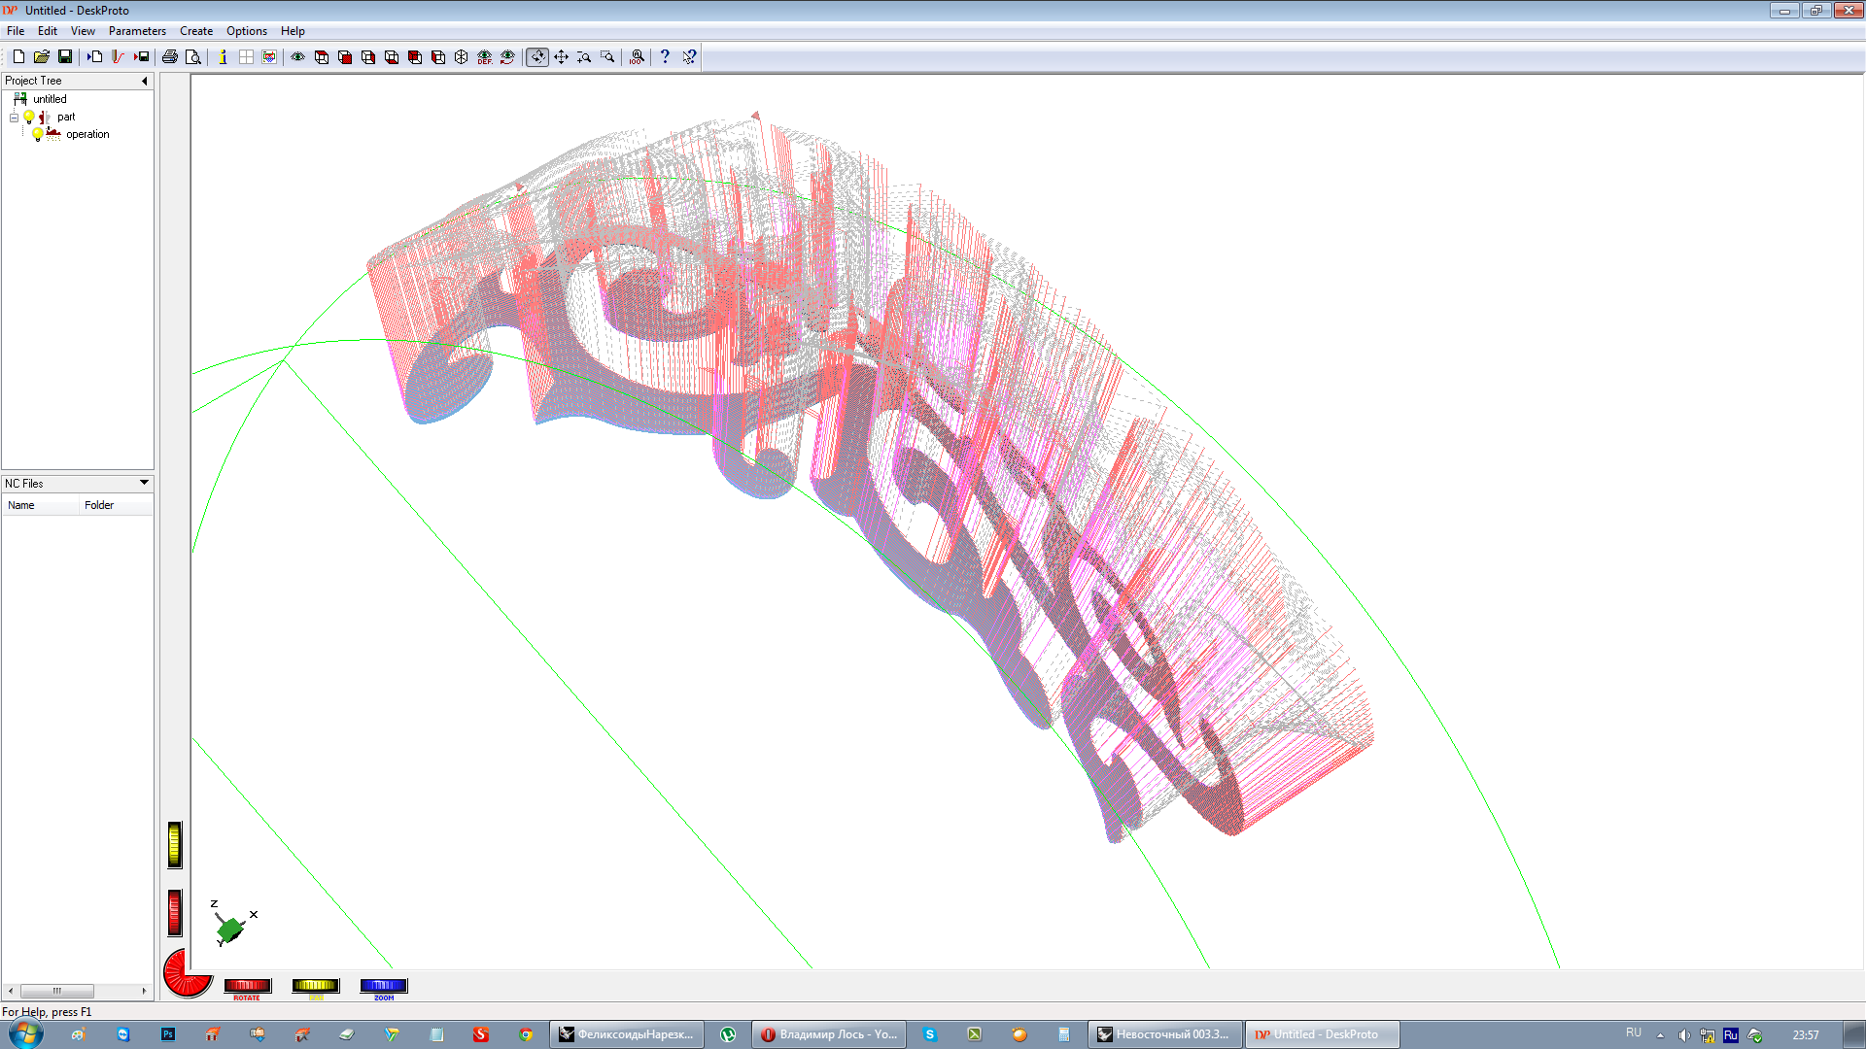Open Photoshop from the Windows taskbar

168,1034
